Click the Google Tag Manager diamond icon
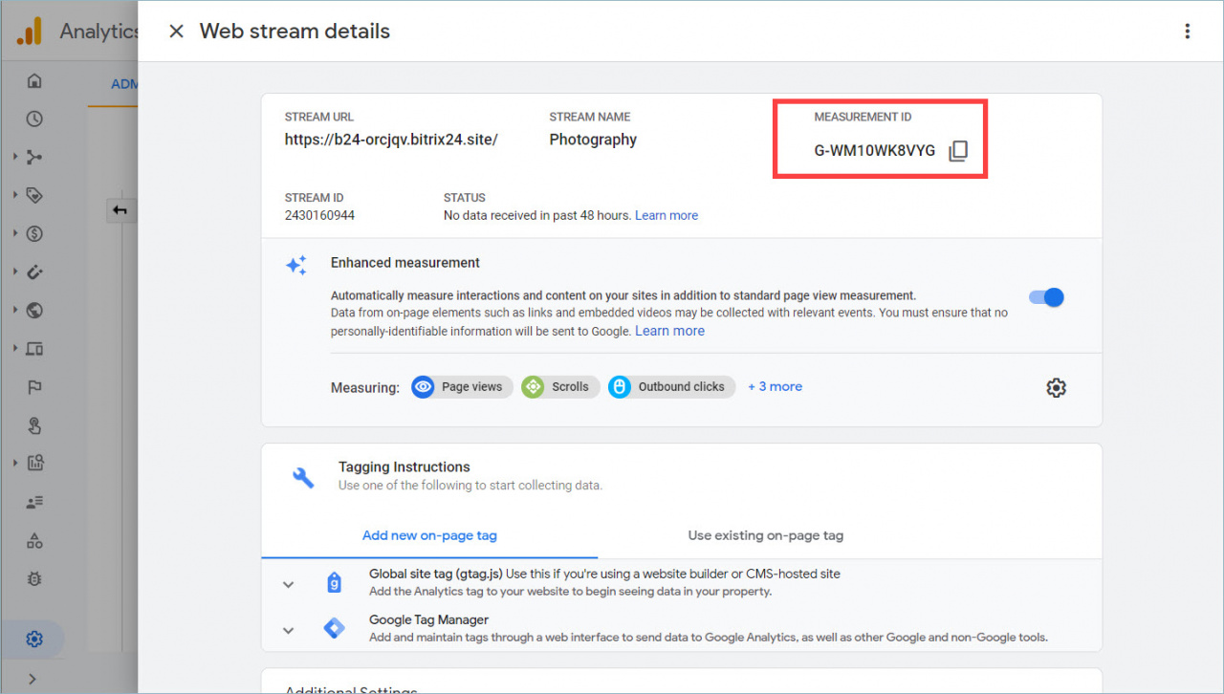 tap(334, 628)
